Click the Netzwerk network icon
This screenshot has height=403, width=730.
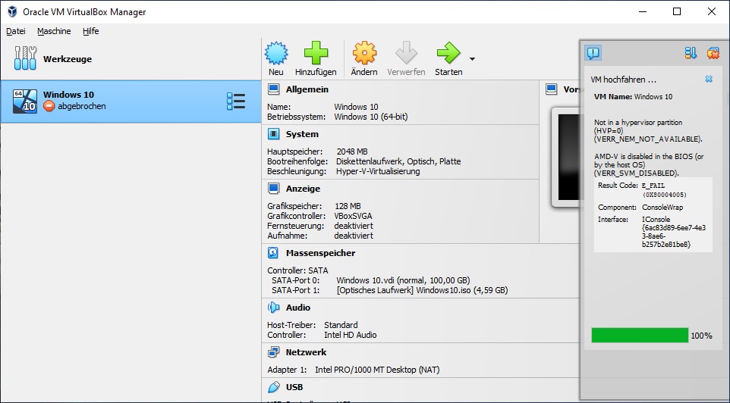[274, 352]
